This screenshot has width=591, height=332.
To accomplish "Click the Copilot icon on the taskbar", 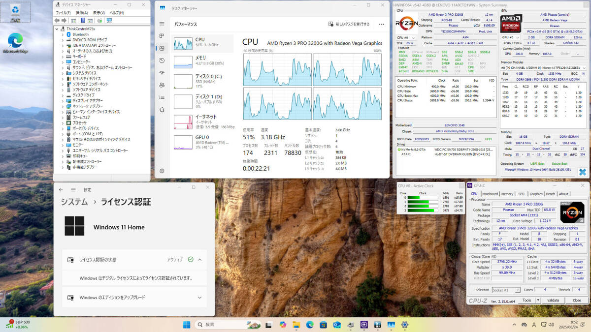I will point(282,325).
